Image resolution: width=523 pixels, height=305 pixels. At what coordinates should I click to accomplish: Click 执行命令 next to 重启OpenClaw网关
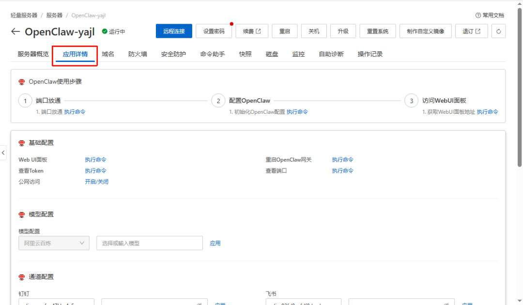coord(342,160)
